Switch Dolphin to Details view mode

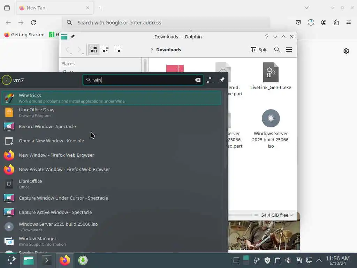117,50
